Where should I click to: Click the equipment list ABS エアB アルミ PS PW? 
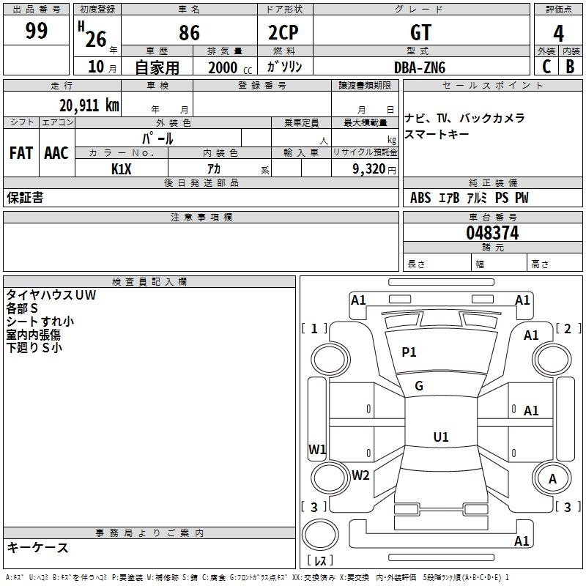(x=470, y=197)
